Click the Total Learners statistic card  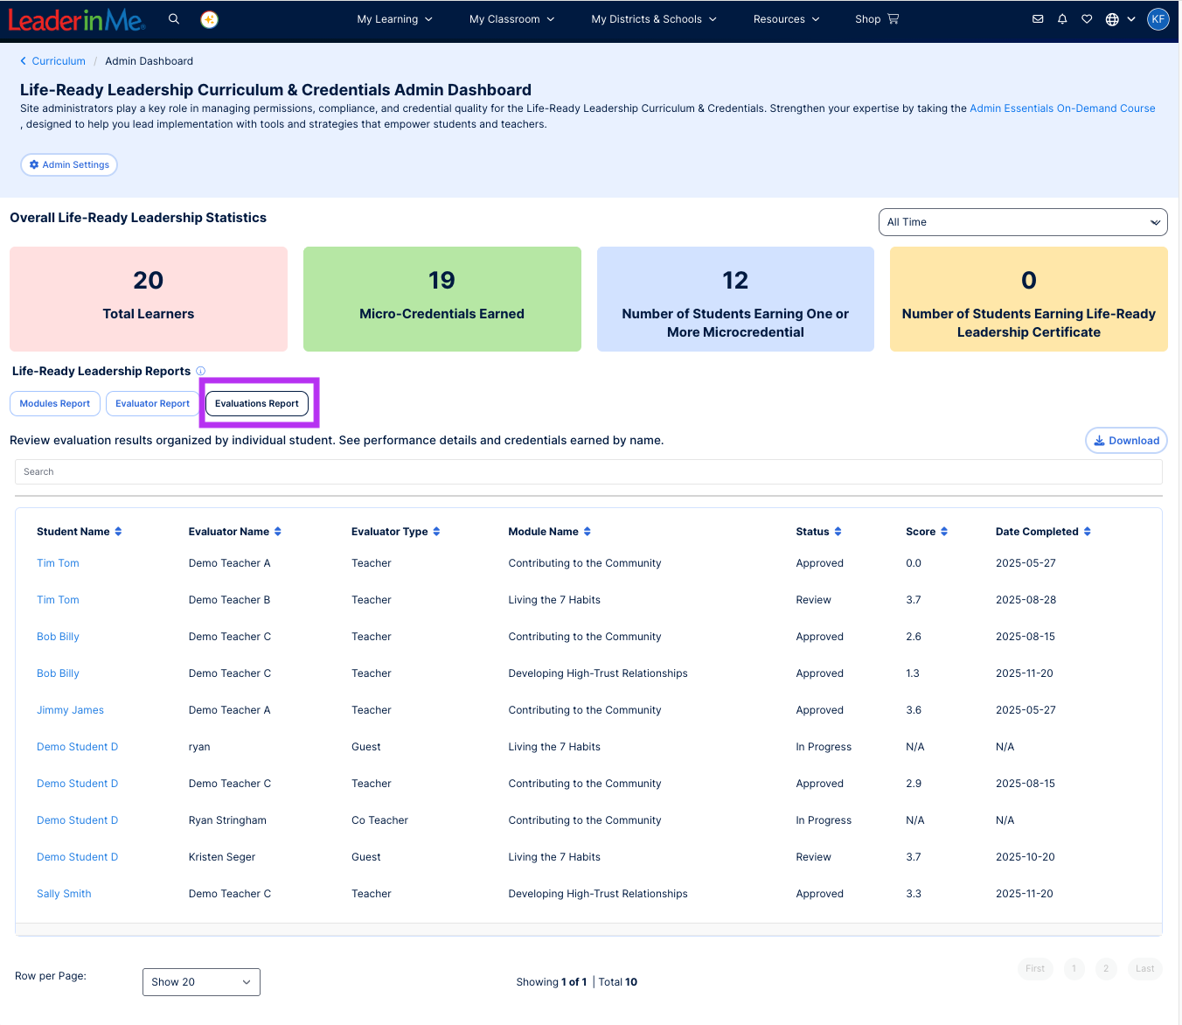click(x=149, y=299)
